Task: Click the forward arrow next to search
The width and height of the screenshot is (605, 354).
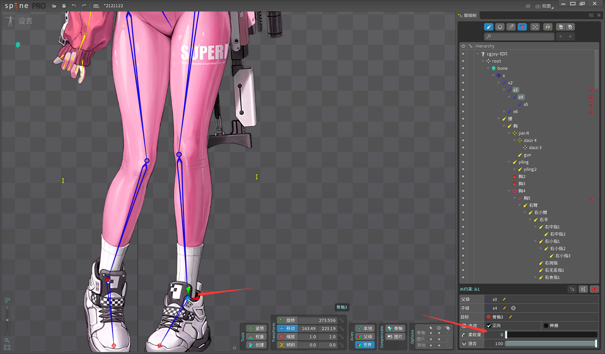Action: [x=570, y=36]
